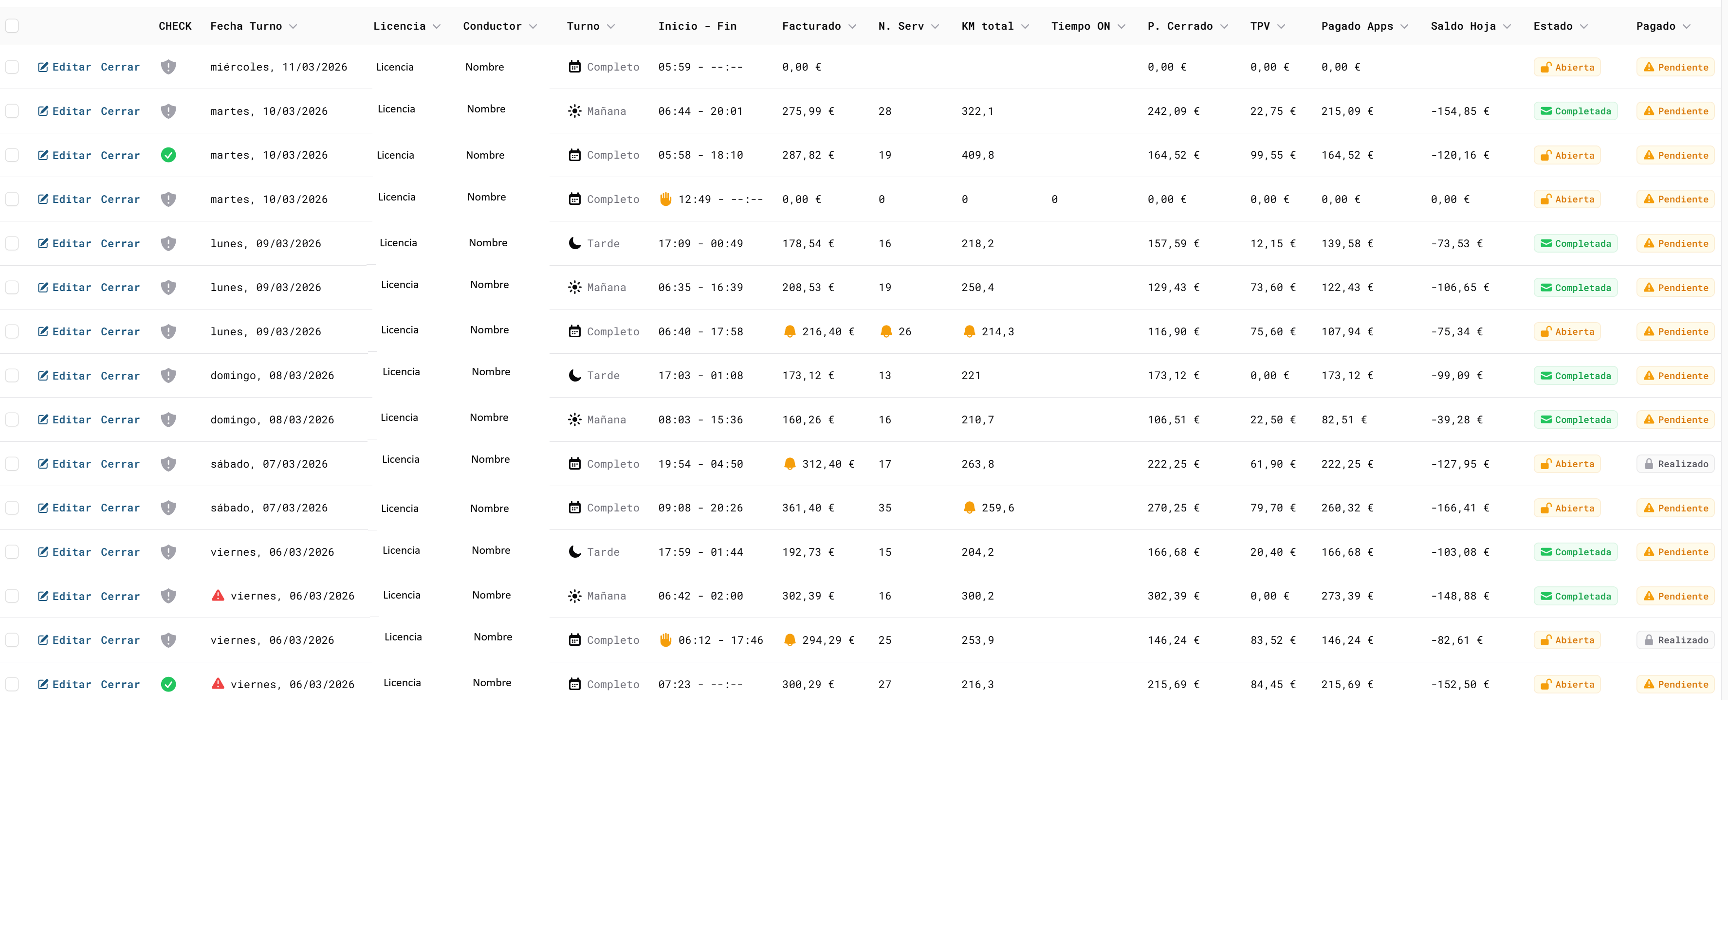This screenshot has height=928, width=1728.
Task: Click the hand warning icon before 12:49 start time
Action: pyautogui.click(x=665, y=199)
